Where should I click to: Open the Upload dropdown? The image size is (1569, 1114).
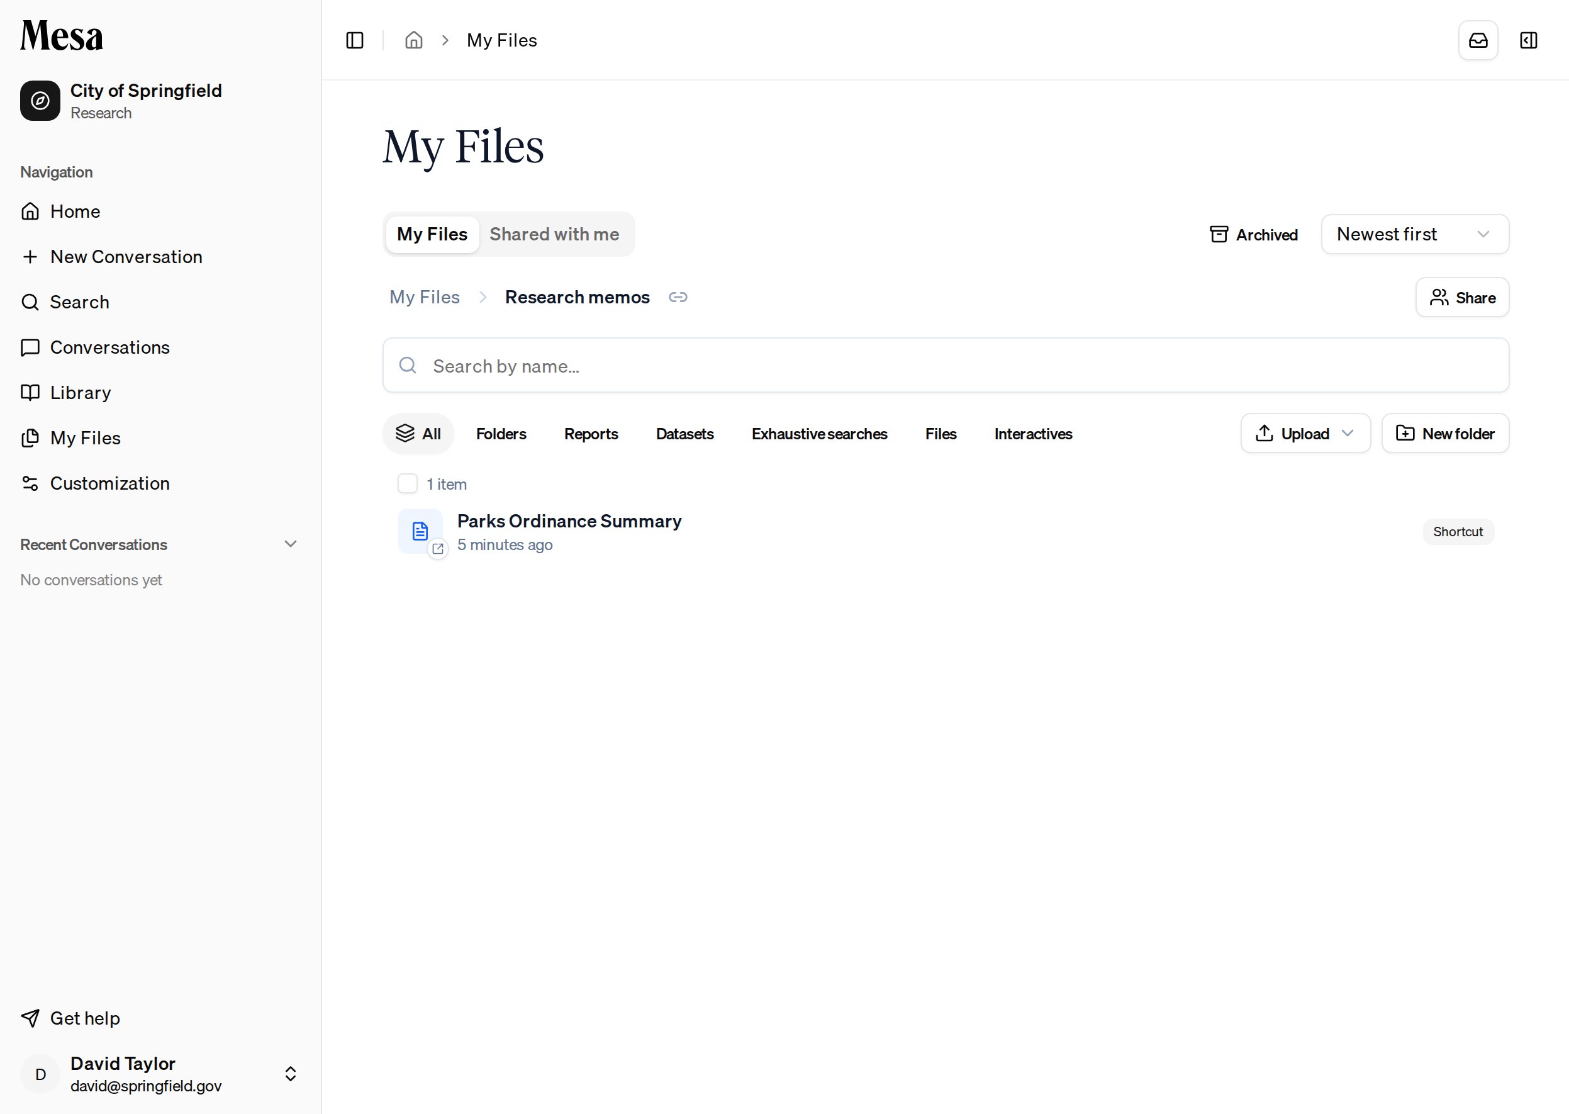coord(1305,434)
